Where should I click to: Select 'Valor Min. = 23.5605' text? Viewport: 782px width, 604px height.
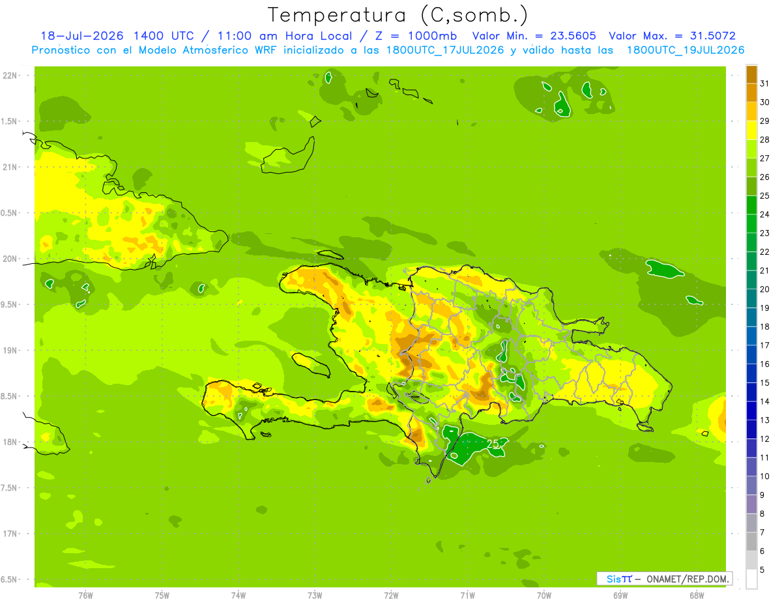coord(534,36)
